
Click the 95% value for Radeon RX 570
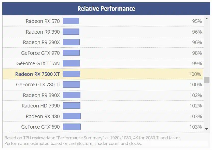coord(197,21)
